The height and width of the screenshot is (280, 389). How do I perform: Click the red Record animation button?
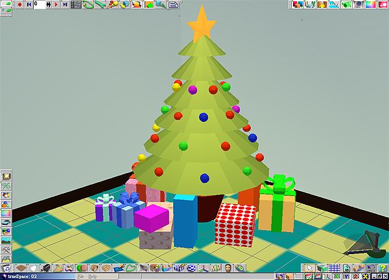[19, 4]
